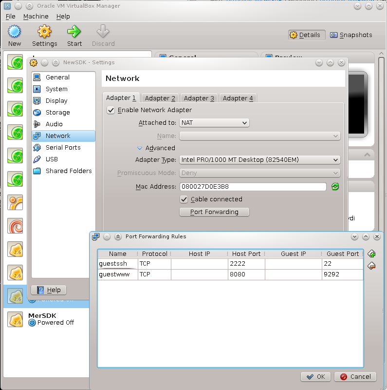Image resolution: width=387 pixels, height=390 pixels.
Task: Click Guest Port cell 9292
Action: tap(343, 274)
